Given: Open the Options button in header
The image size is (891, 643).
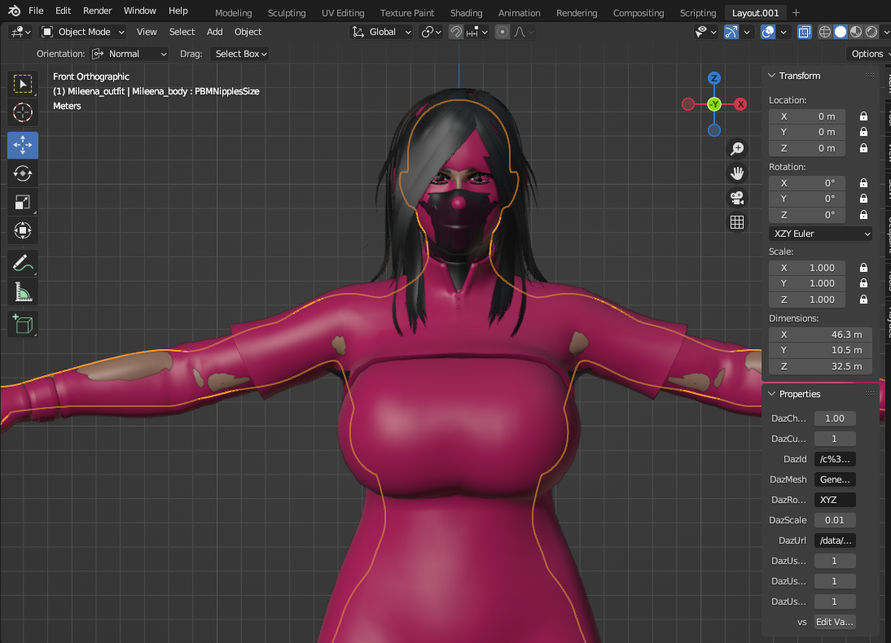Looking at the screenshot, I should 868,54.
